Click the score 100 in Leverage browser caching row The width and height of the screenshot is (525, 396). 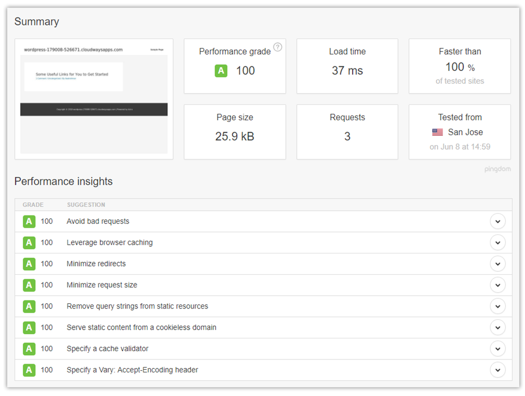click(x=46, y=242)
